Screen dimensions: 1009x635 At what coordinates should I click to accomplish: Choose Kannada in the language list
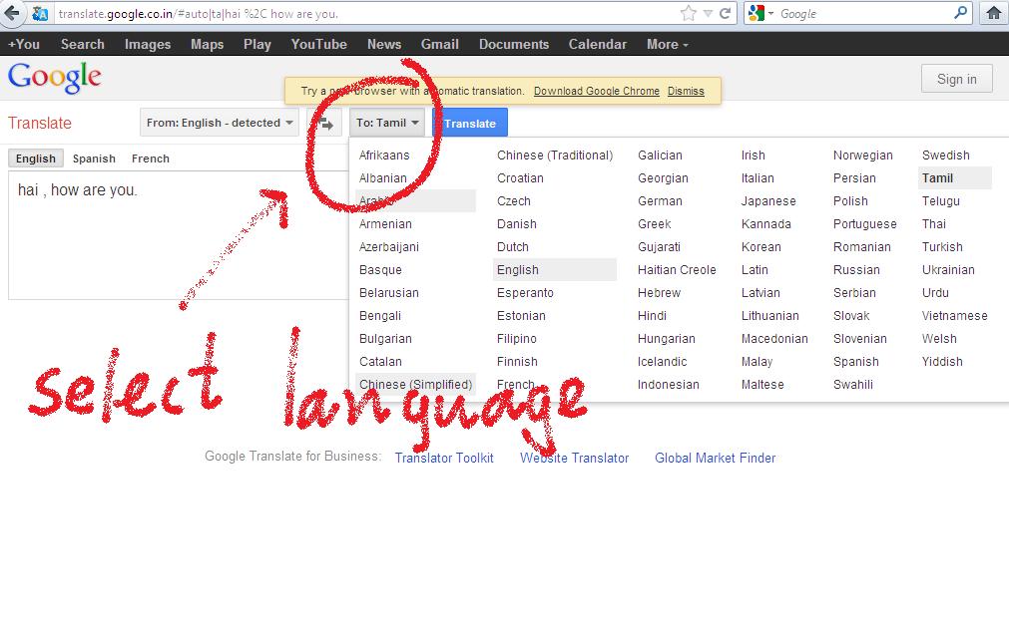pyautogui.click(x=765, y=224)
